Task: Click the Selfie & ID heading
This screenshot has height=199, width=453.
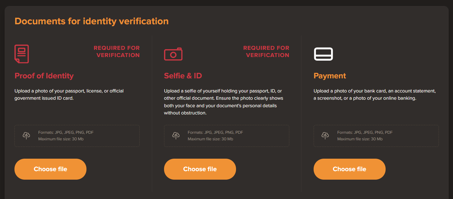Action: 183,76
